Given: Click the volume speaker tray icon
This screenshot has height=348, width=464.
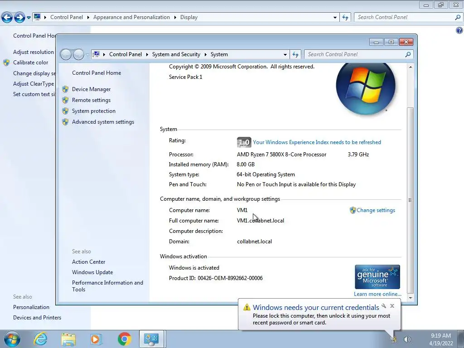Looking at the screenshot, I should 407,339.
